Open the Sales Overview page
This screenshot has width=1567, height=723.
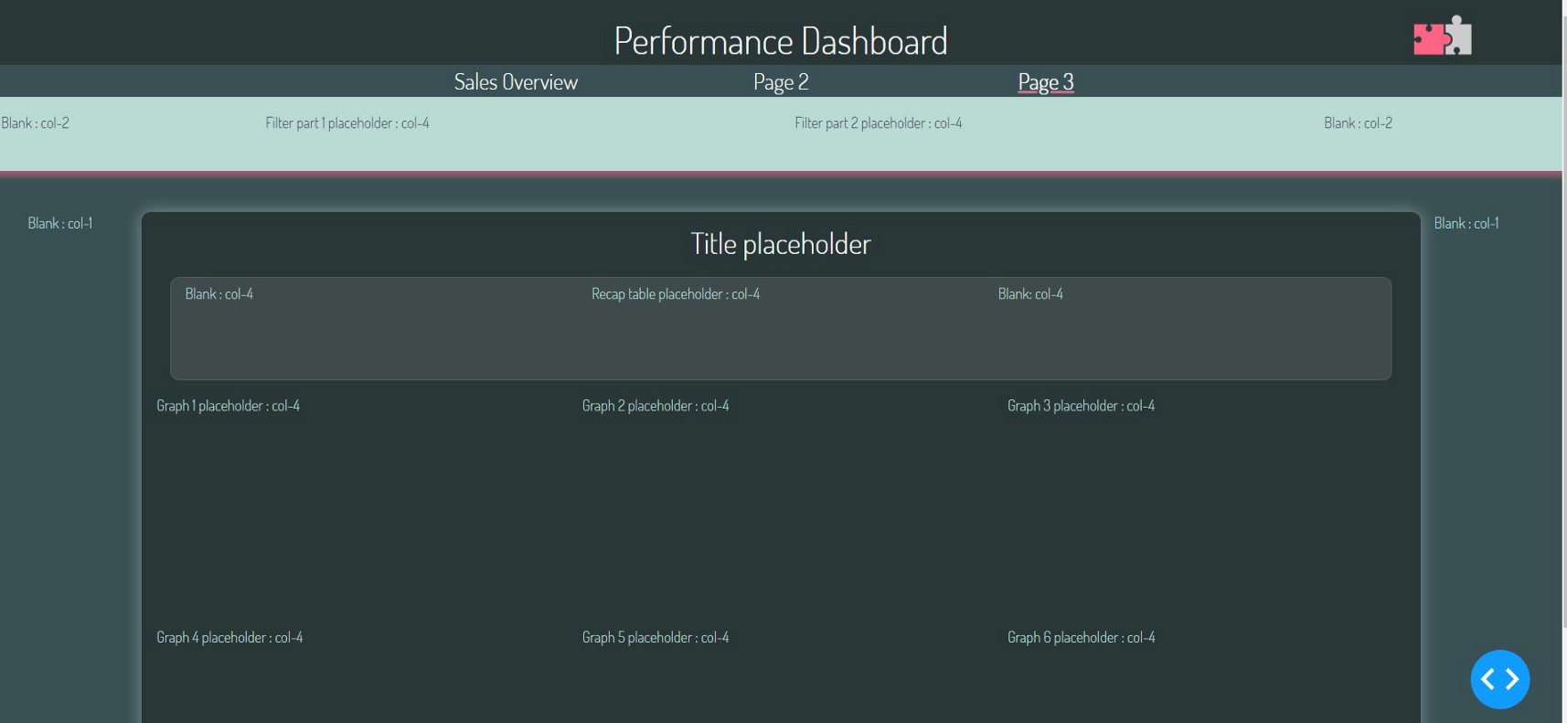[x=516, y=82]
